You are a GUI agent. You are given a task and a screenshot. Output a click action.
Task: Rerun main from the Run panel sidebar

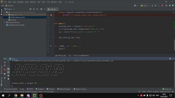[x=5, y=62]
